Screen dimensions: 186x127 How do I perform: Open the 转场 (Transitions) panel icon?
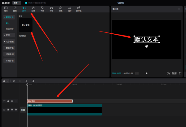coord(51,9)
